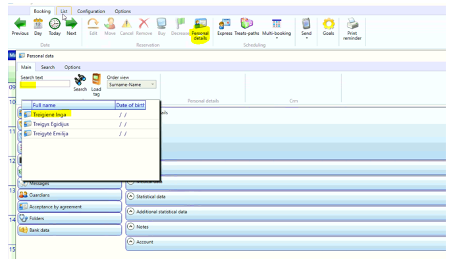Open the Order view Surname-Name dropdown
This screenshot has width=455, height=259.
pos(132,85)
